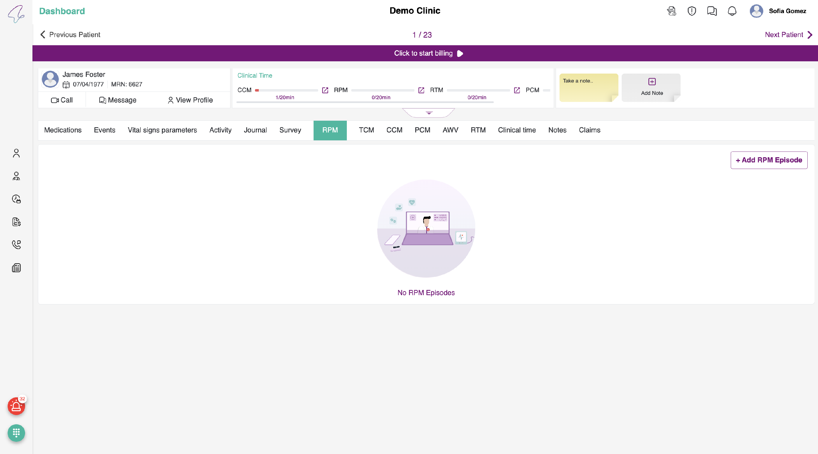Image resolution: width=818 pixels, height=454 pixels.
Task: Switch to Vital signs parameters tab
Action: point(162,130)
